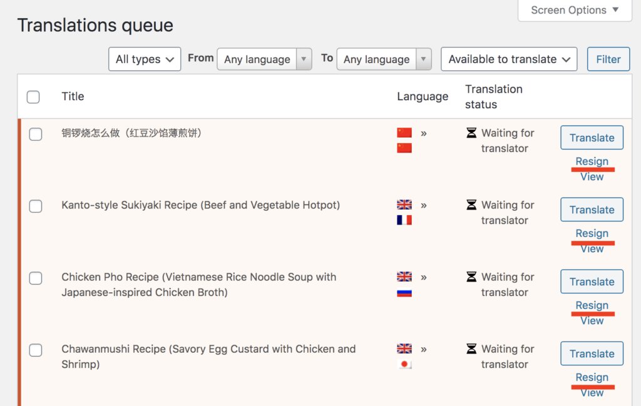Click the Translation status column header
The height and width of the screenshot is (406, 641).
point(494,97)
